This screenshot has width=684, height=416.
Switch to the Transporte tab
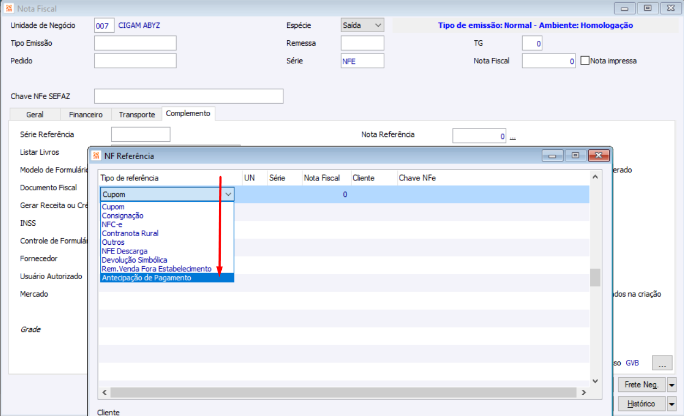137,114
